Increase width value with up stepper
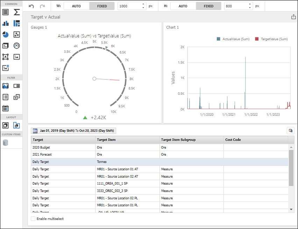The image size is (298, 229). [x=143, y=4]
